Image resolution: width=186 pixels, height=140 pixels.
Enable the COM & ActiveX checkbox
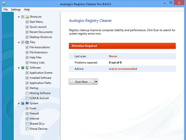(x=27, y=98)
